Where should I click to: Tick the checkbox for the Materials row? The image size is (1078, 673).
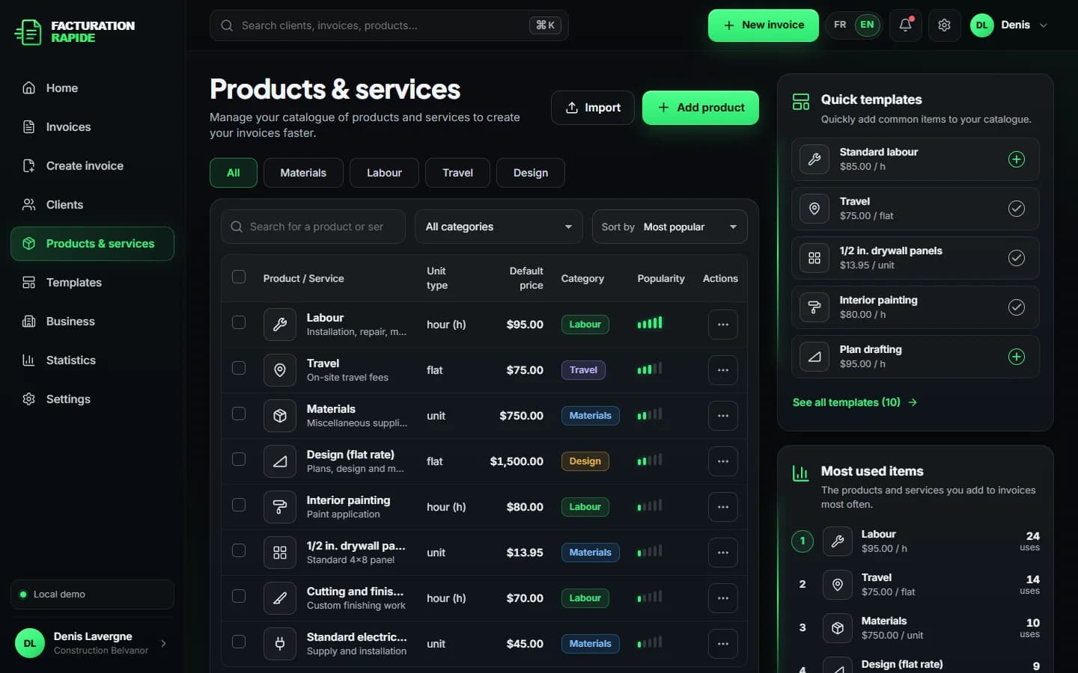(239, 414)
